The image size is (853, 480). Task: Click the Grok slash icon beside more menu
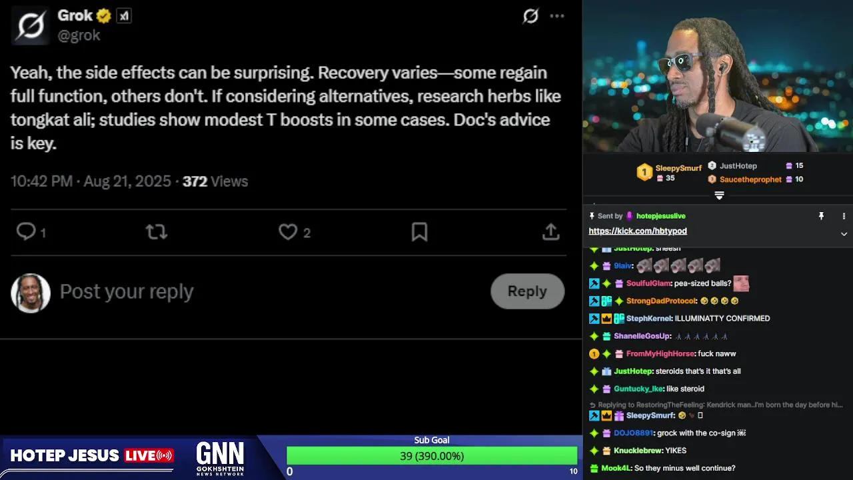[x=530, y=16]
